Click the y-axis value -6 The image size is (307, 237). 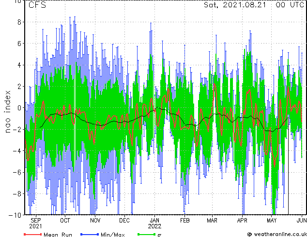point(17,172)
